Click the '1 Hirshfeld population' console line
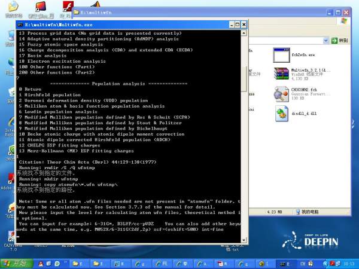The height and width of the screenshot is (269, 359). tap(50, 95)
